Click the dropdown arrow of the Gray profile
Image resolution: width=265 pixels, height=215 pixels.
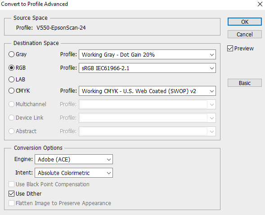tap(212, 55)
